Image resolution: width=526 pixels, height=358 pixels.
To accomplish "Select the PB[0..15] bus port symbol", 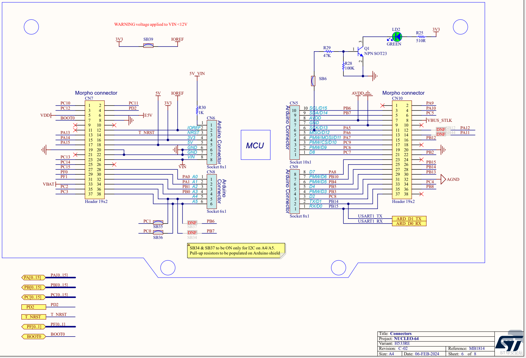I will pos(34,287).
